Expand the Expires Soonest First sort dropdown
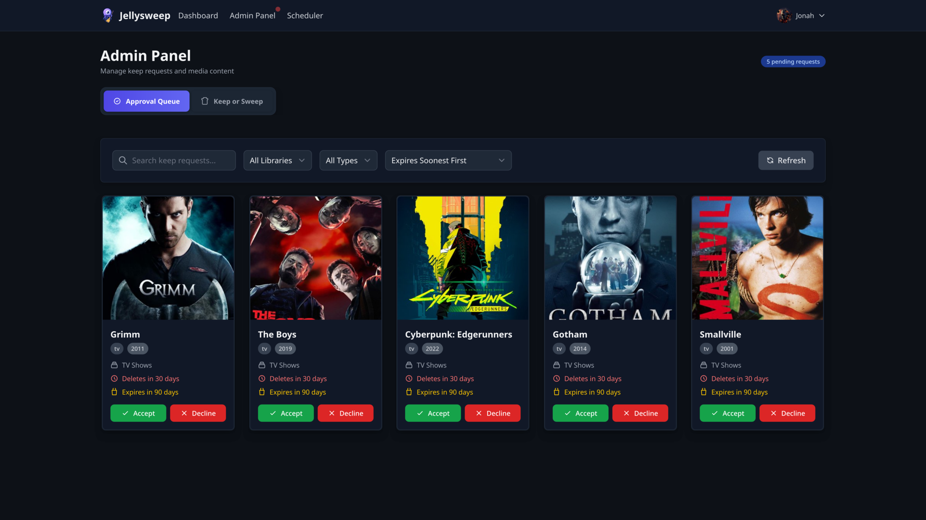This screenshot has width=926, height=520. pyautogui.click(x=448, y=160)
